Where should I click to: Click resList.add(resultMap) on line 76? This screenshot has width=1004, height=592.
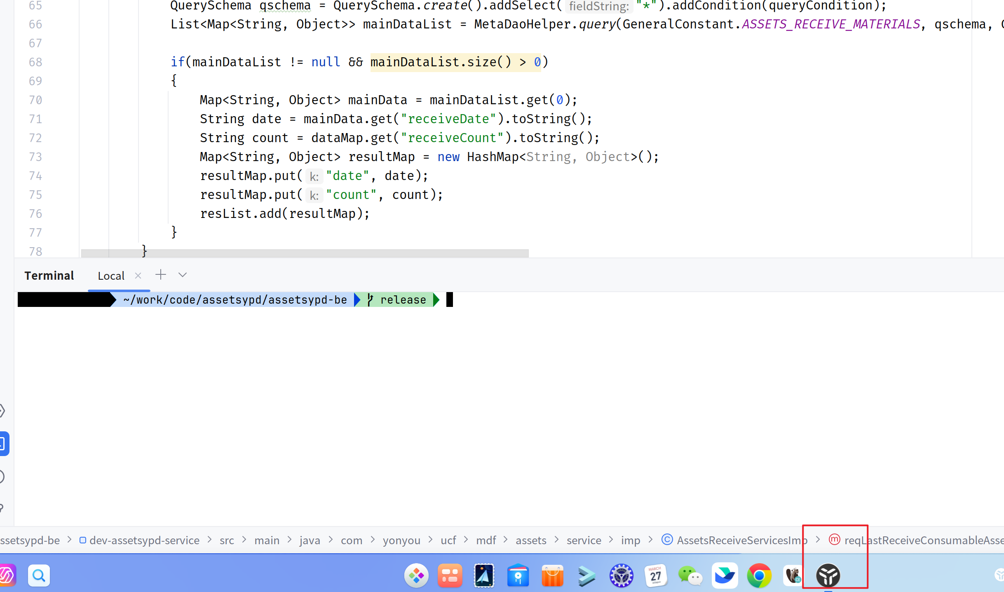[285, 214]
